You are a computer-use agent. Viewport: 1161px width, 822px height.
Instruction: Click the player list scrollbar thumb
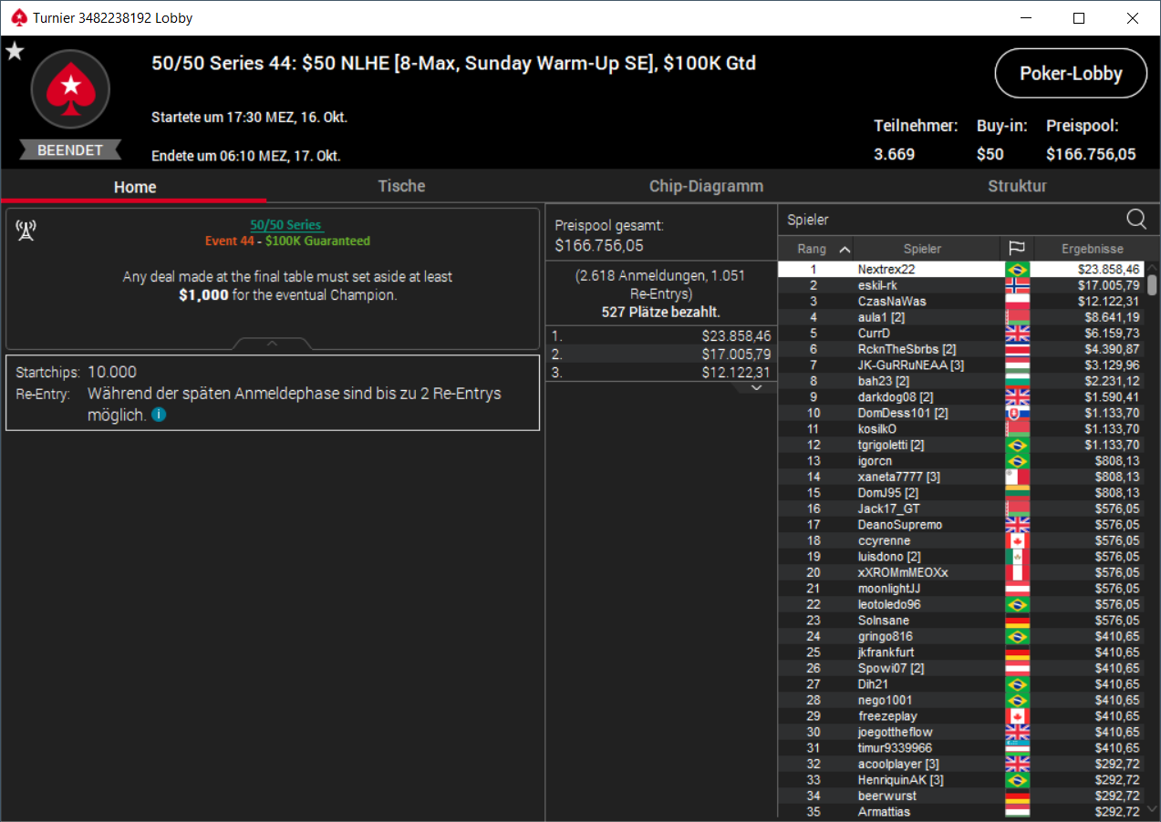point(1152,284)
